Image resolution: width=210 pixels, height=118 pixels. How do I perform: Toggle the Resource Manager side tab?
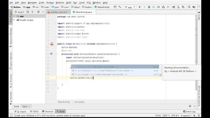coord(11,37)
